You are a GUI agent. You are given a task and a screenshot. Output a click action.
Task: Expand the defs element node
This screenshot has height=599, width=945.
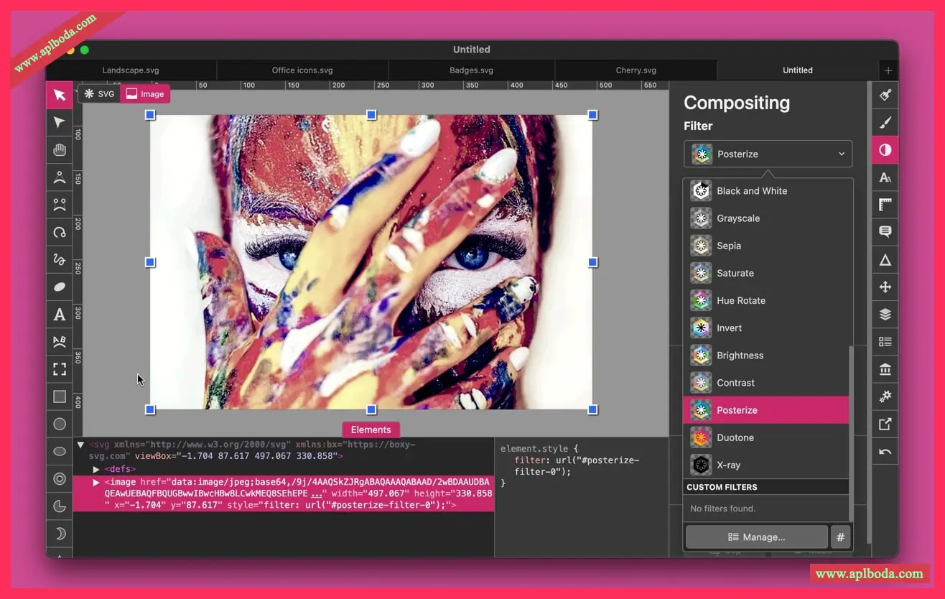pos(96,469)
